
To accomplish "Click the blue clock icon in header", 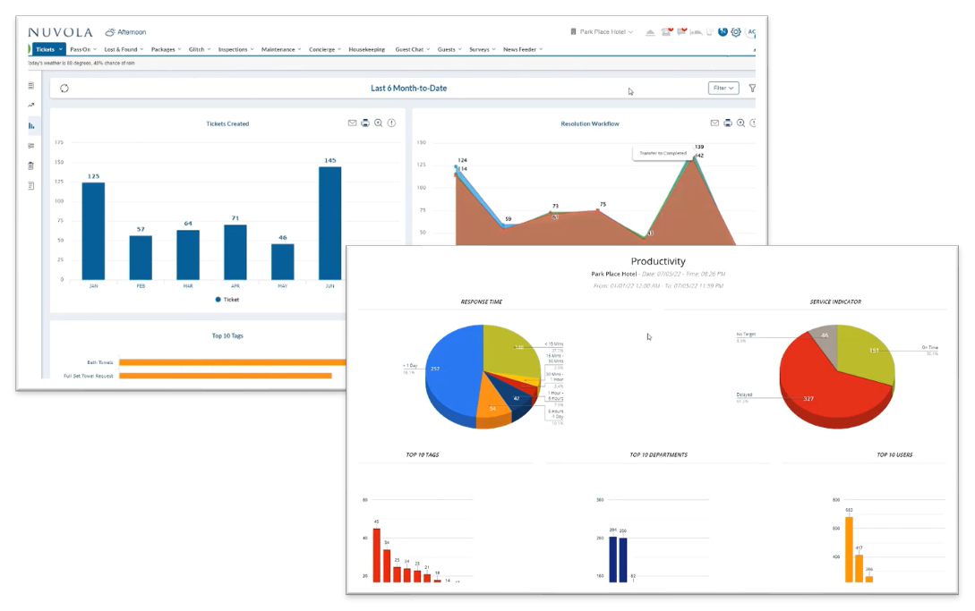I will click(723, 31).
